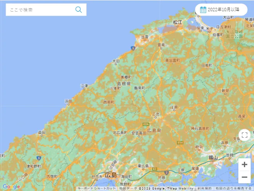The width and height of the screenshot is (254, 191).
Task: Click the 伯耆町 town label
Action: 218,34
